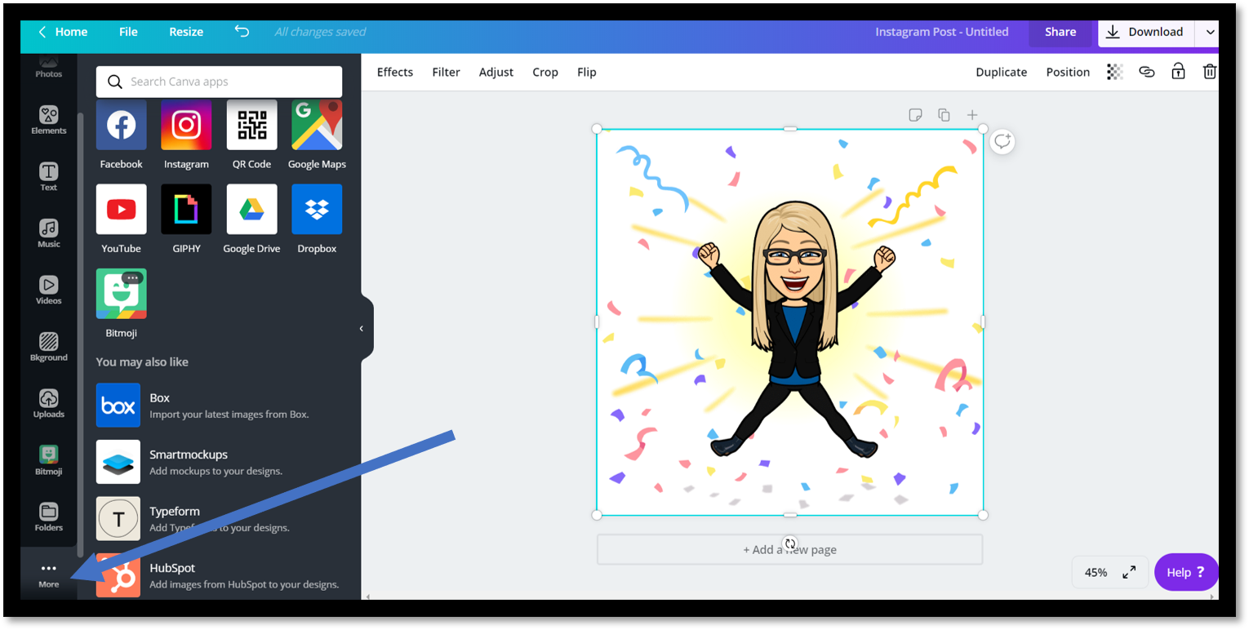Viewport: 1249px width, 630px height.
Task: Open the Bitmoji tab in the sidebar
Action: (x=49, y=460)
